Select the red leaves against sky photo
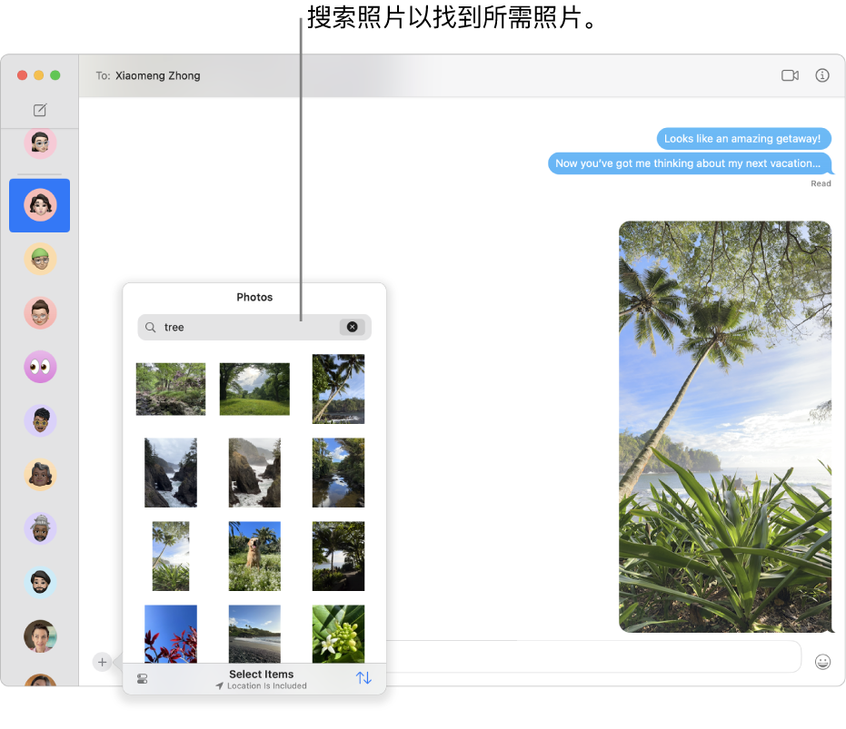The width and height of the screenshot is (846, 729). [x=171, y=634]
